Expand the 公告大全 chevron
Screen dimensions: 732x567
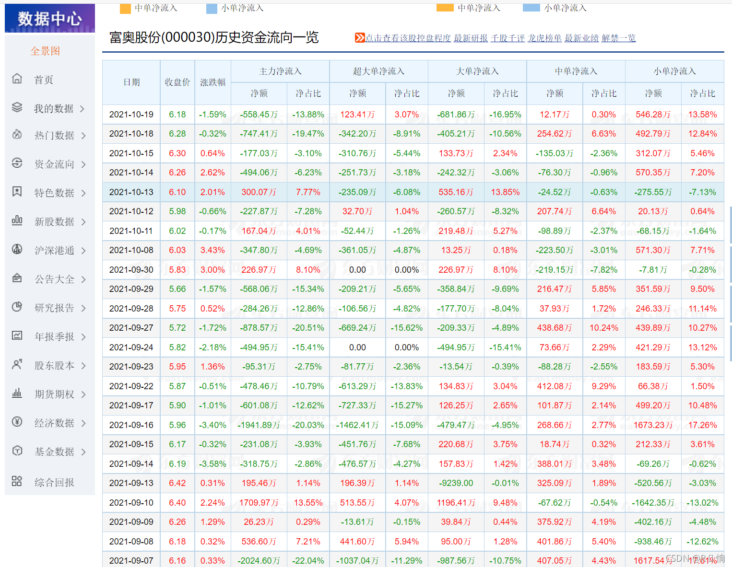click(x=83, y=279)
